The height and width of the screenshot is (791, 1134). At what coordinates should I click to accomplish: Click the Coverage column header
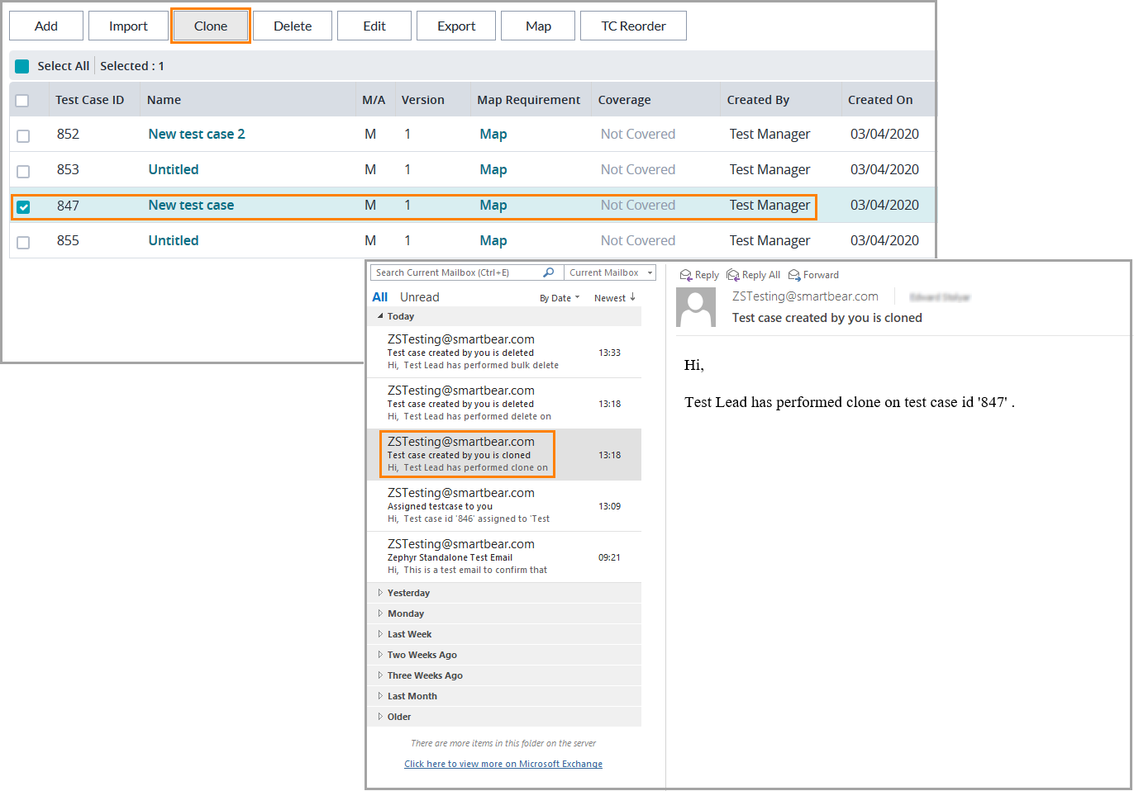(624, 100)
